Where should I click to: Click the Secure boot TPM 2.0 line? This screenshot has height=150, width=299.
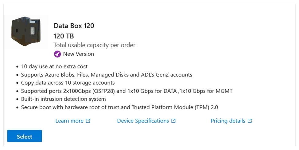(x=119, y=107)
